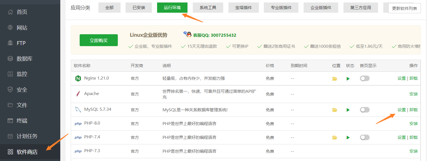Select the 第三方应用 category tab

(x=361, y=7)
